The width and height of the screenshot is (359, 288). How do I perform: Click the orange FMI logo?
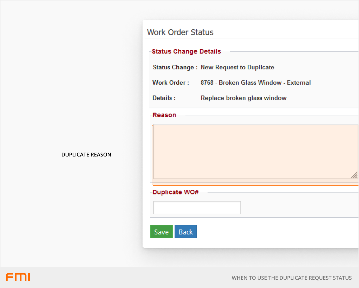coord(18,277)
